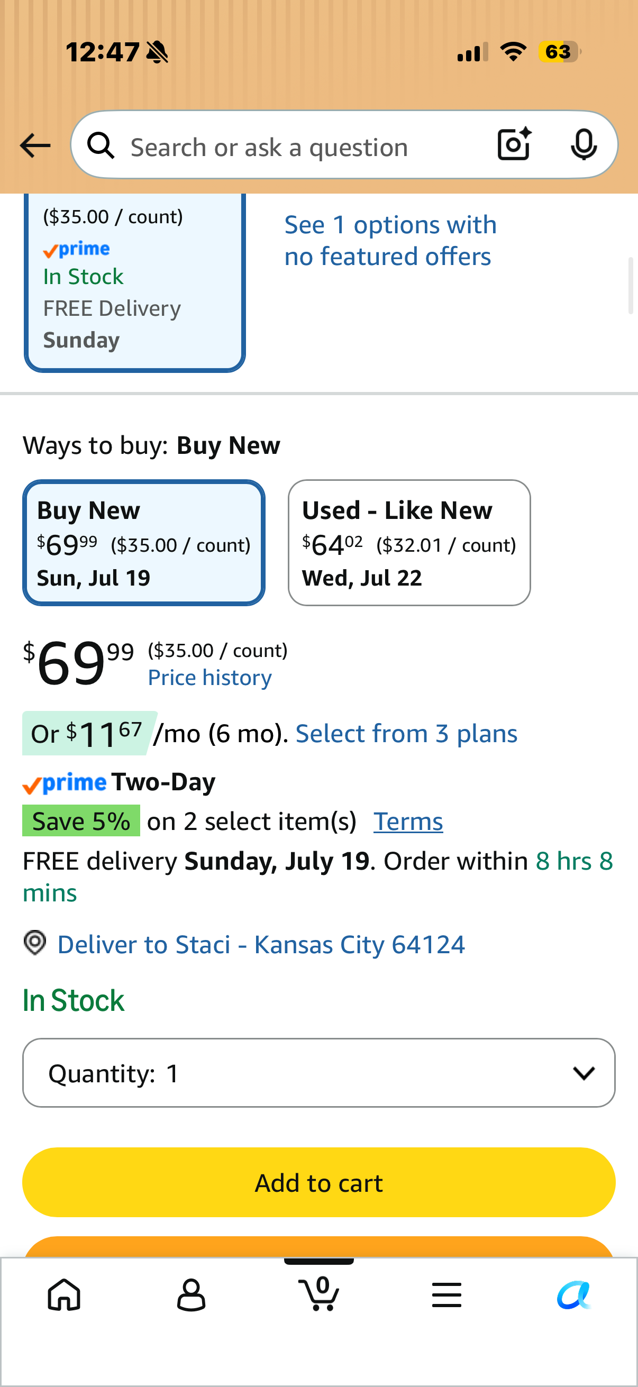
Task: Select the Used - Like New option
Action: point(409,543)
